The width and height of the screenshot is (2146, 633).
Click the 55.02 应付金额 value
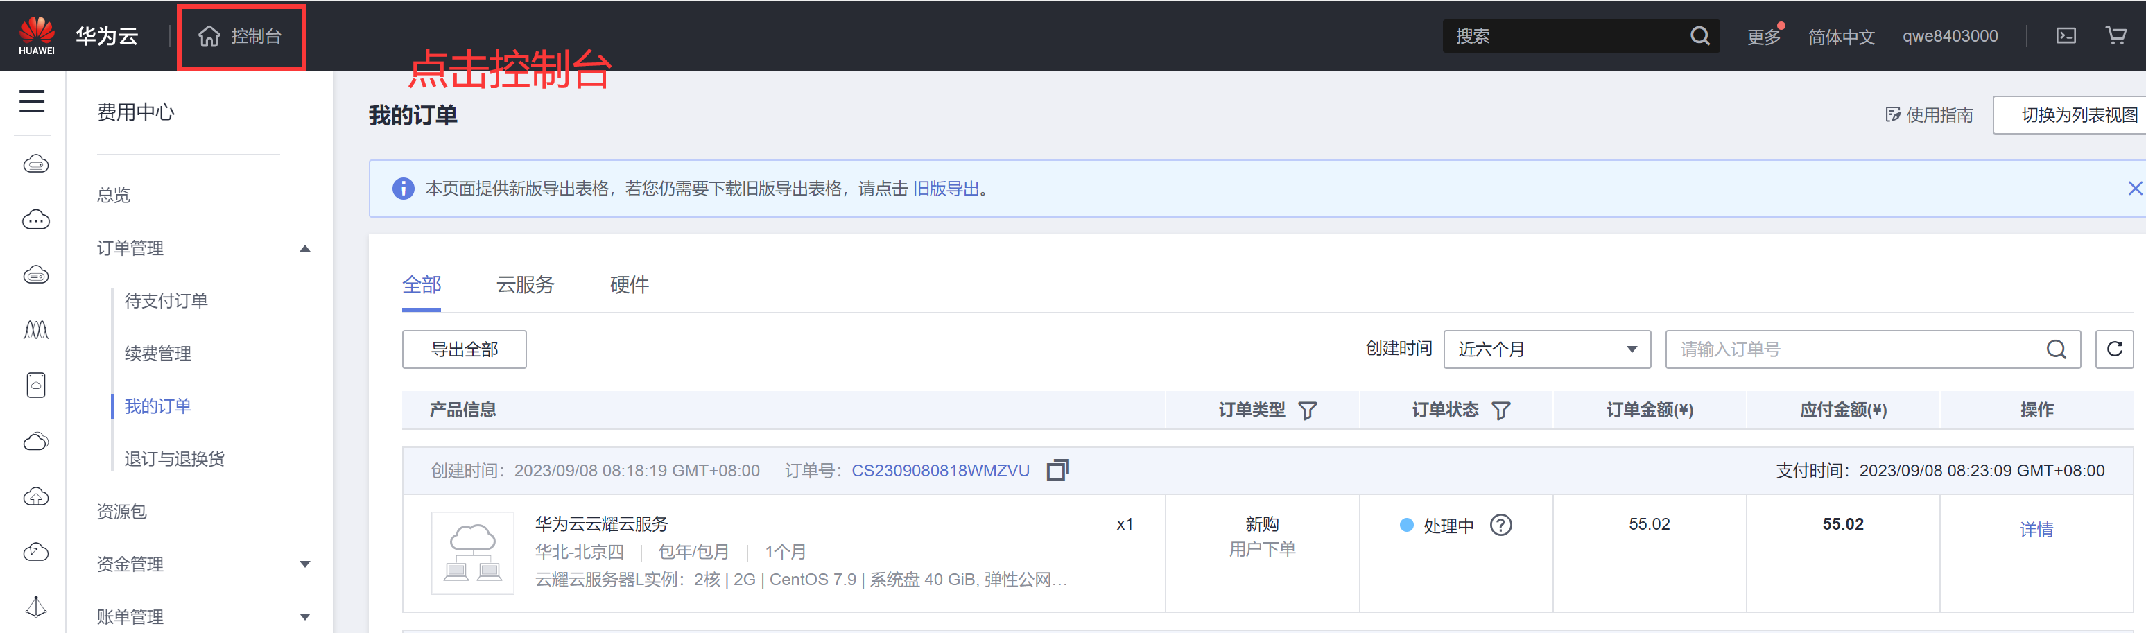point(1843,524)
